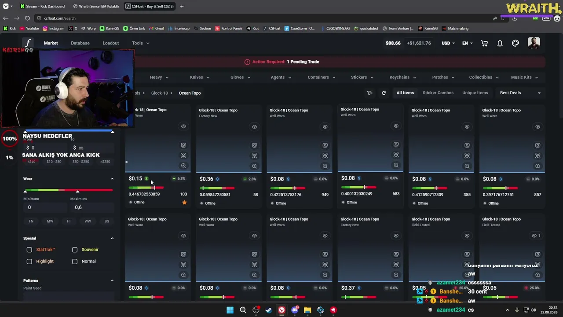
Task: Open Steam from the taskbar
Action: pos(269,310)
